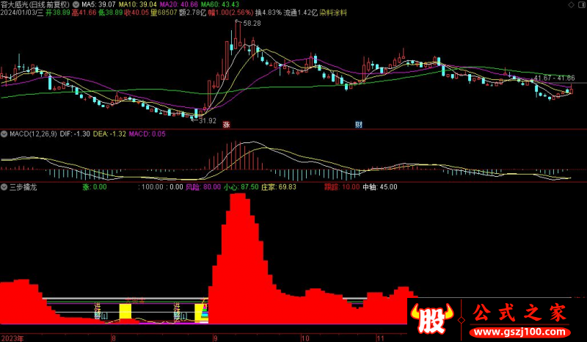Click the first yellow signal bar
587x342 pixels.
[x=125, y=311]
